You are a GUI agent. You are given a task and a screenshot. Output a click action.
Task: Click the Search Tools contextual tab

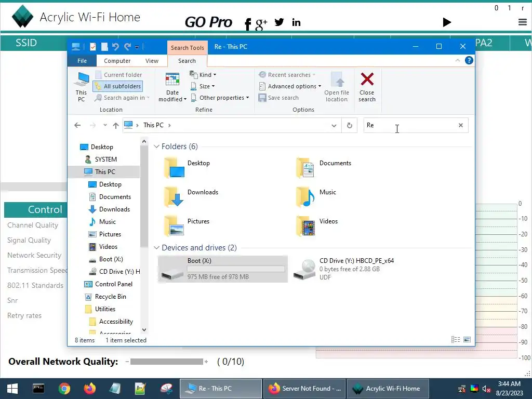(187, 47)
